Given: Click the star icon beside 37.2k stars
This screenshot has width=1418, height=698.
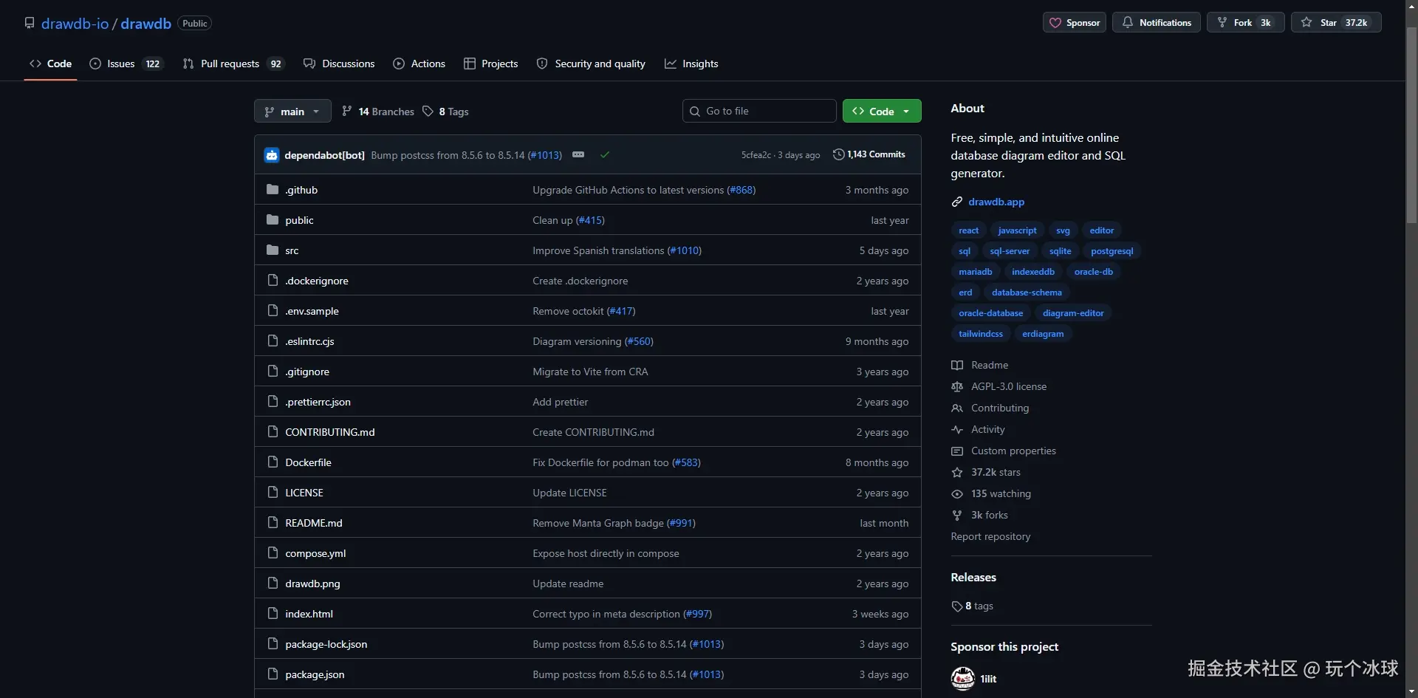Looking at the screenshot, I should tap(957, 472).
